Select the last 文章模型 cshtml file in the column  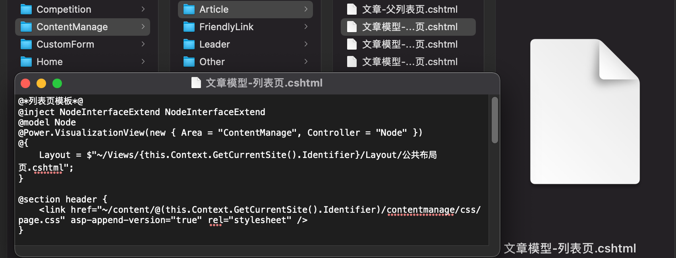pyautogui.click(x=409, y=62)
